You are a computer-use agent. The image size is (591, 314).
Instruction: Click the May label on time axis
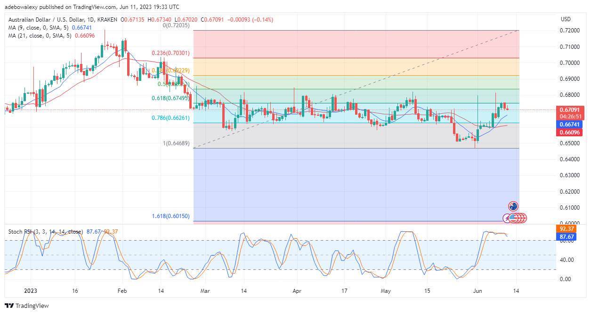click(386, 291)
